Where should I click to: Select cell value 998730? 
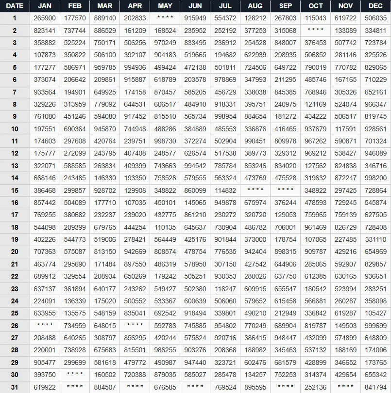165,141
